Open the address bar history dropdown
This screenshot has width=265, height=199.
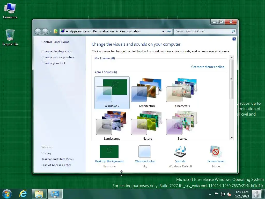tap(163, 31)
